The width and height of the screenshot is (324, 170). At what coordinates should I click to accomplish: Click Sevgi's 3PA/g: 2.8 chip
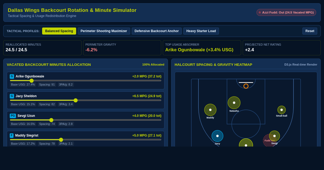point(66,124)
